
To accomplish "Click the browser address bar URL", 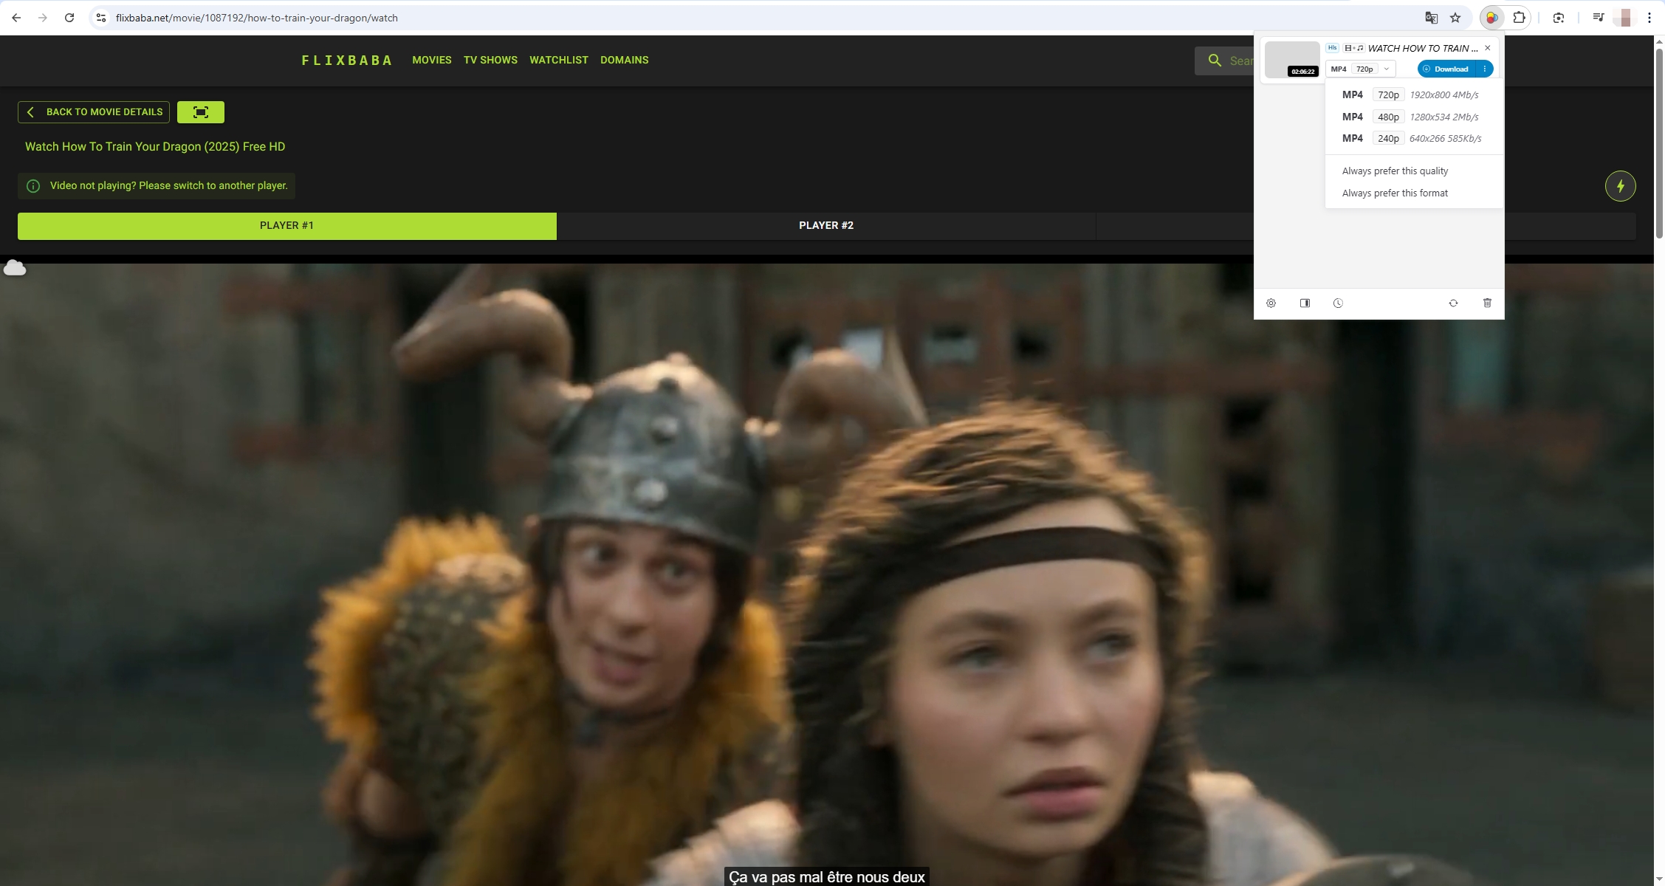I will pyautogui.click(x=257, y=18).
